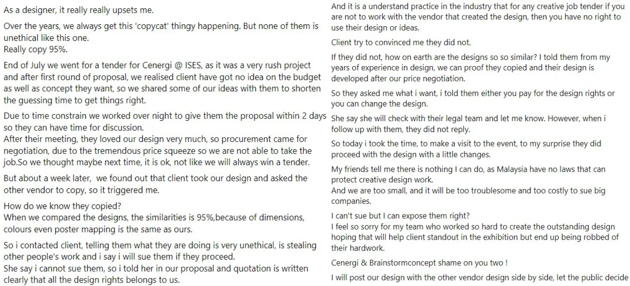Click the paragraph starting "If they did not, how on earth"
Image resolution: width=630 pixels, height=286 pixels.
pos(470,68)
